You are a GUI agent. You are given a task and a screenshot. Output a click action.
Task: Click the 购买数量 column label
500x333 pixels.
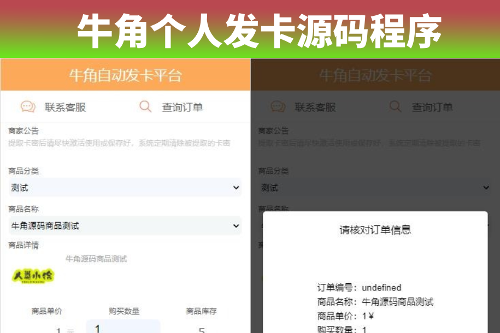pyautogui.click(x=124, y=311)
